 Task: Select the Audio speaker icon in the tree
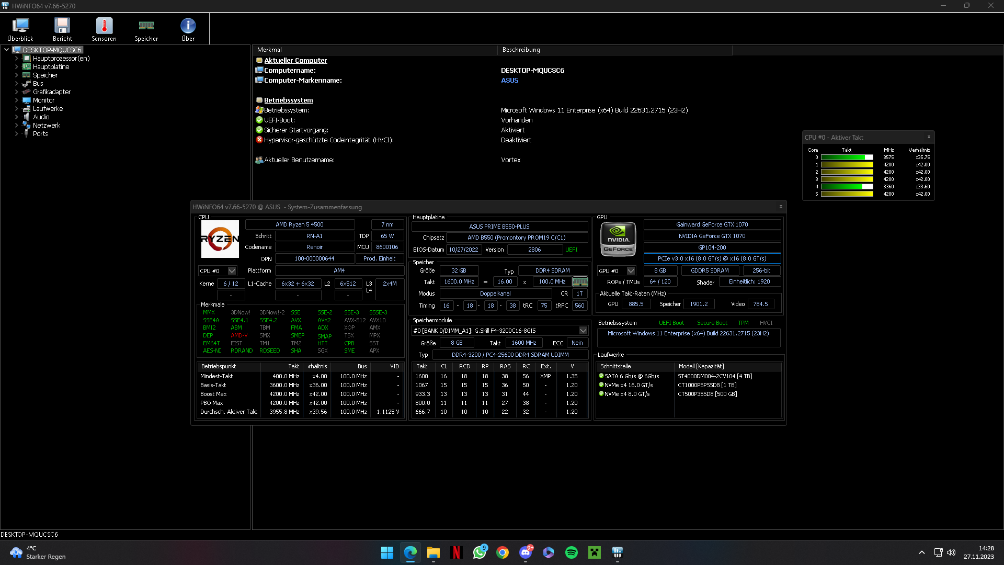pyautogui.click(x=27, y=117)
